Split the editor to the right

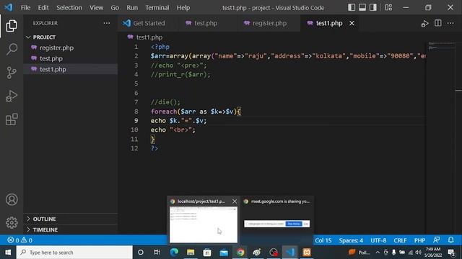click(438, 23)
